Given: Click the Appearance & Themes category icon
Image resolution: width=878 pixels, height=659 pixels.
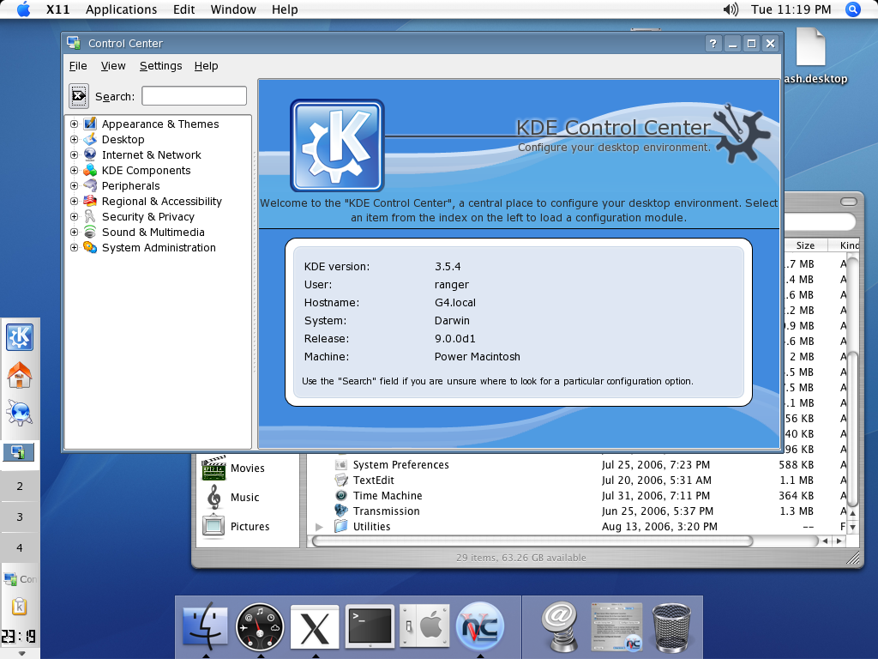Looking at the screenshot, I should point(90,124).
